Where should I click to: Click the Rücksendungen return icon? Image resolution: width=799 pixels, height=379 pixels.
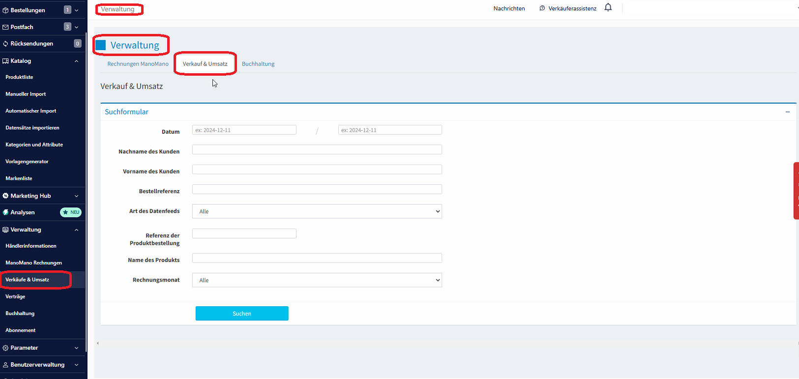5,44
